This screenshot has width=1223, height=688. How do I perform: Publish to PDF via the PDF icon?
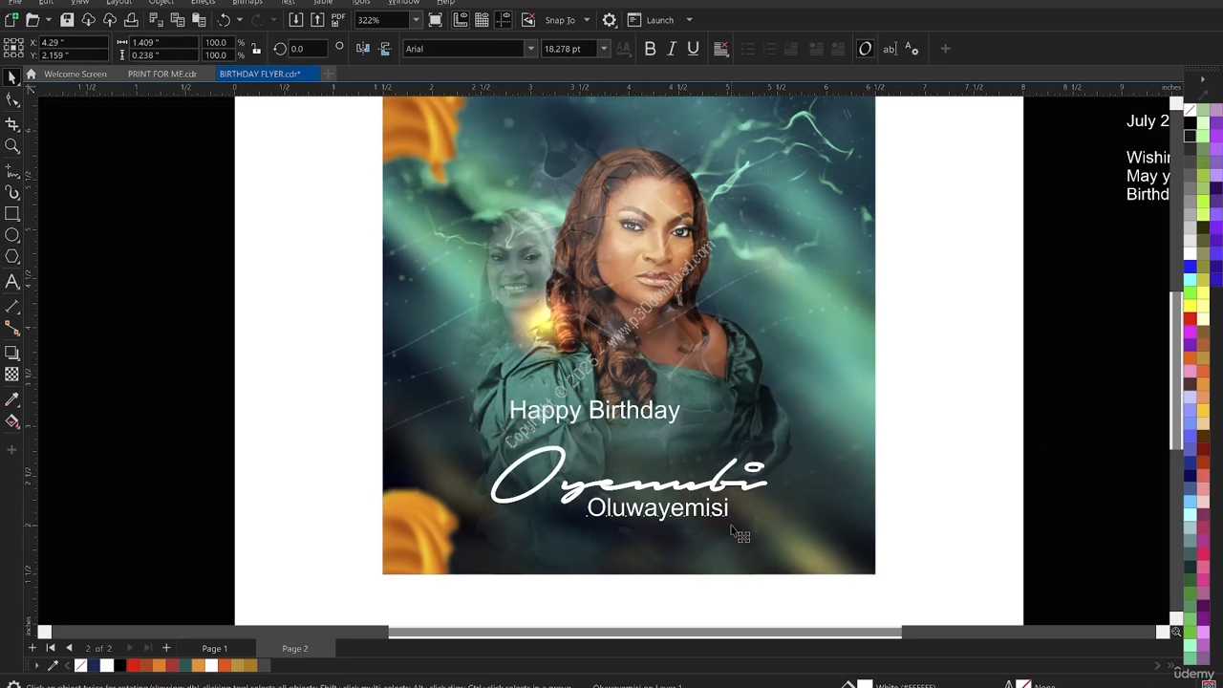pyautogui.click(x=338, y=19)
